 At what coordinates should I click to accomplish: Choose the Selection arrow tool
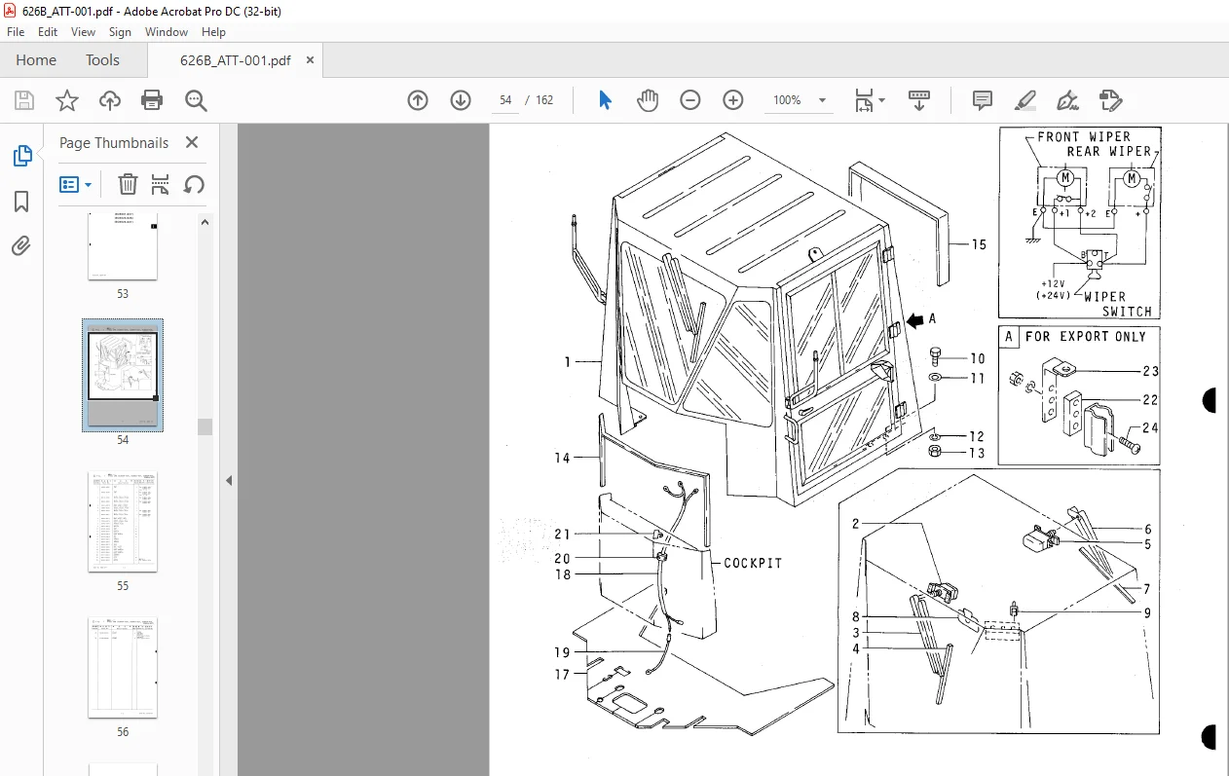[x=605, y=100]
